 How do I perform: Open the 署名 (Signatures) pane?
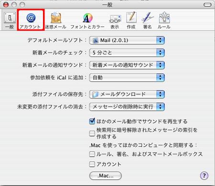coord(148,21)
